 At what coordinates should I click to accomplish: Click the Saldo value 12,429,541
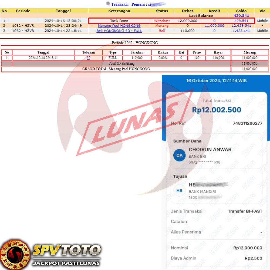click(x=241, y=26)
